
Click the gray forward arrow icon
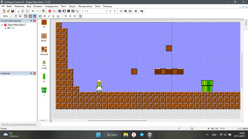pyautogui.click(x=54, y=11)
